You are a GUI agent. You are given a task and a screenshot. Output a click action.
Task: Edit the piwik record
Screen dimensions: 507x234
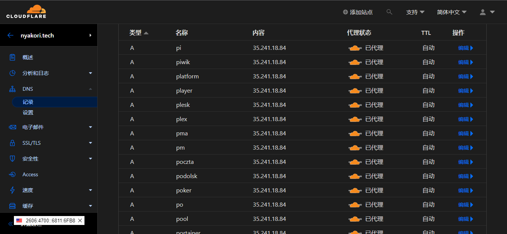[466, 62]
